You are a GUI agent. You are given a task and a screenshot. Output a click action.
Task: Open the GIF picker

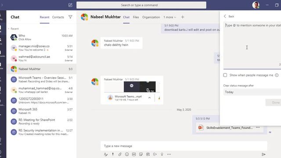[x=134, y=154]
